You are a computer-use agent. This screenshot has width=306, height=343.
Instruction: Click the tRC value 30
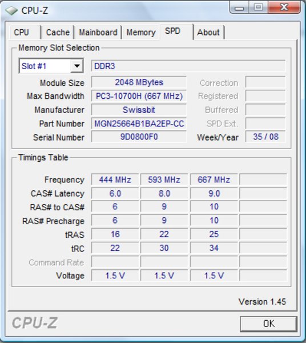[x=164, y=248]
